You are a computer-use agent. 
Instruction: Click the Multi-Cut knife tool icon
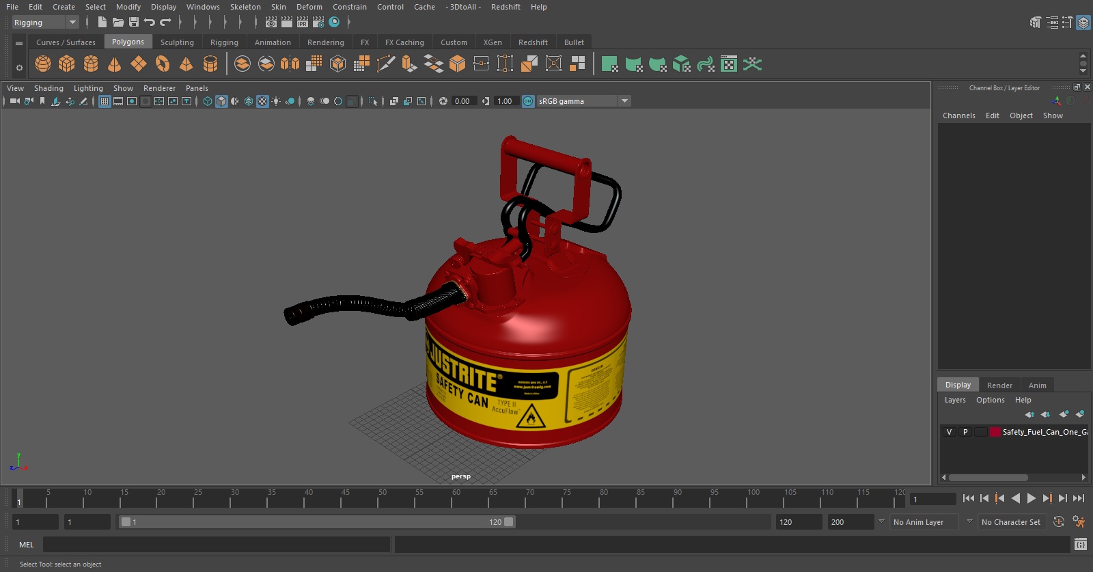click(386, 64)
